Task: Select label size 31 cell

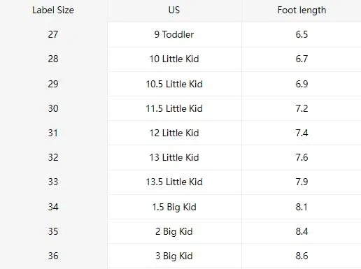Action: [53, 133]
